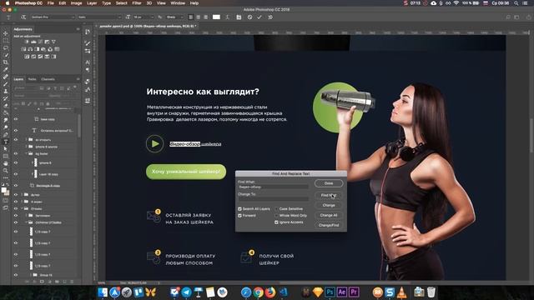This screenshot has width=534, height=300.
Task: Uncheck the Forward checkbox
Action: [239, 216]
